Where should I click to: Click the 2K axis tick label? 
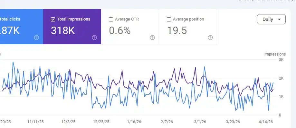[x=281, y=78]
